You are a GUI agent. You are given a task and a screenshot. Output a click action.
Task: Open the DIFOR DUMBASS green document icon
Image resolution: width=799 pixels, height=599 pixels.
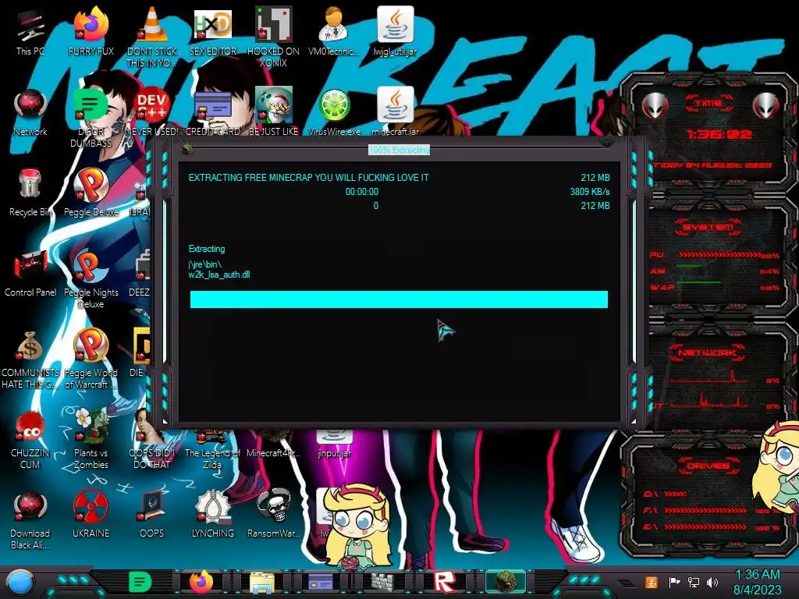click(91, 117)
